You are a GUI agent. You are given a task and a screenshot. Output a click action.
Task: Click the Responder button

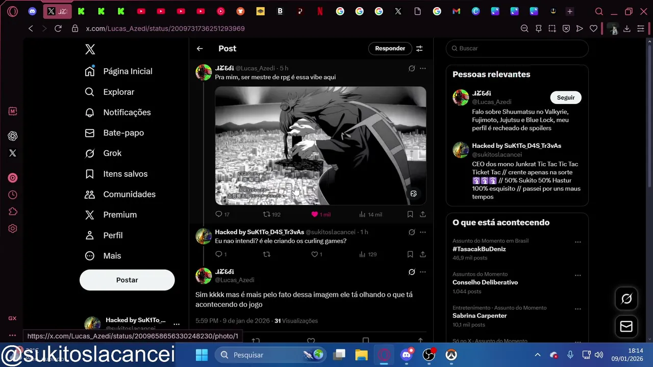click(x=390, y=48)
